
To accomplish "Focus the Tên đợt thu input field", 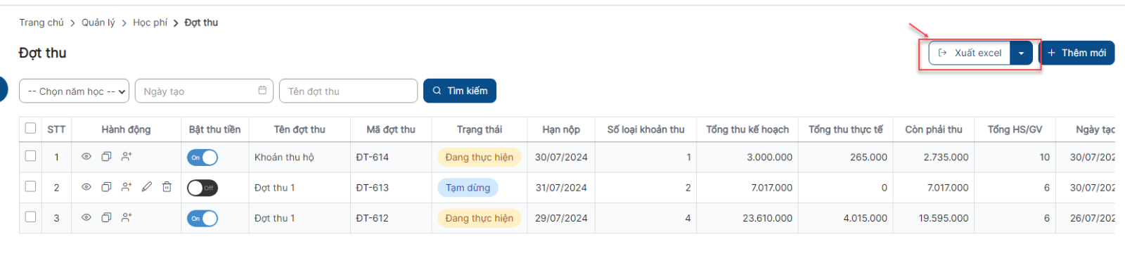I will point(349,91).
